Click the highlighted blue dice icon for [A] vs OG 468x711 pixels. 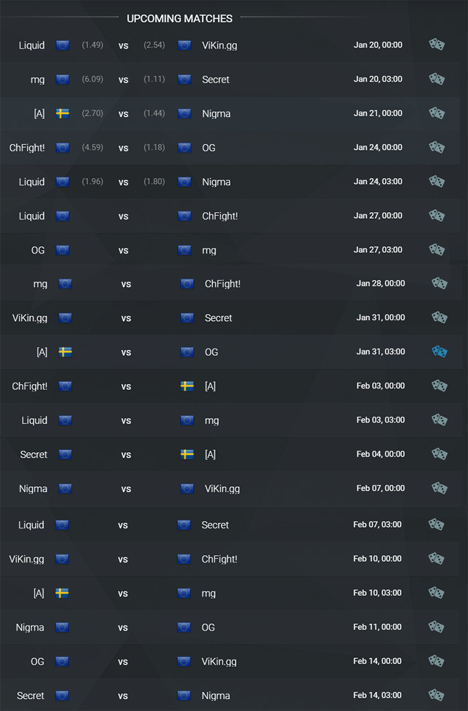pyautogui.click(x=439, y=351)
